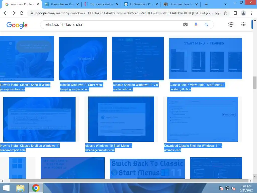Open Google apps grid
This screenshot has height=193, width=257.
coord(243,24)
